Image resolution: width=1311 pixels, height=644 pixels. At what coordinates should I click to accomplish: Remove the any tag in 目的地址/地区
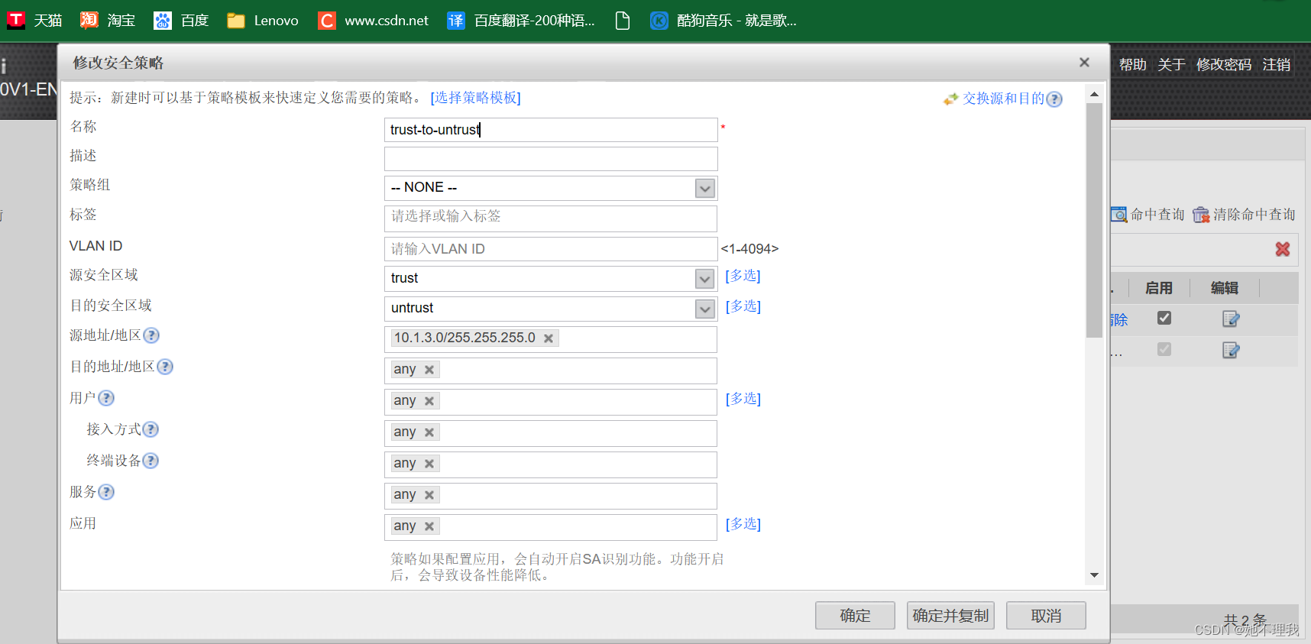coord(429,370)
